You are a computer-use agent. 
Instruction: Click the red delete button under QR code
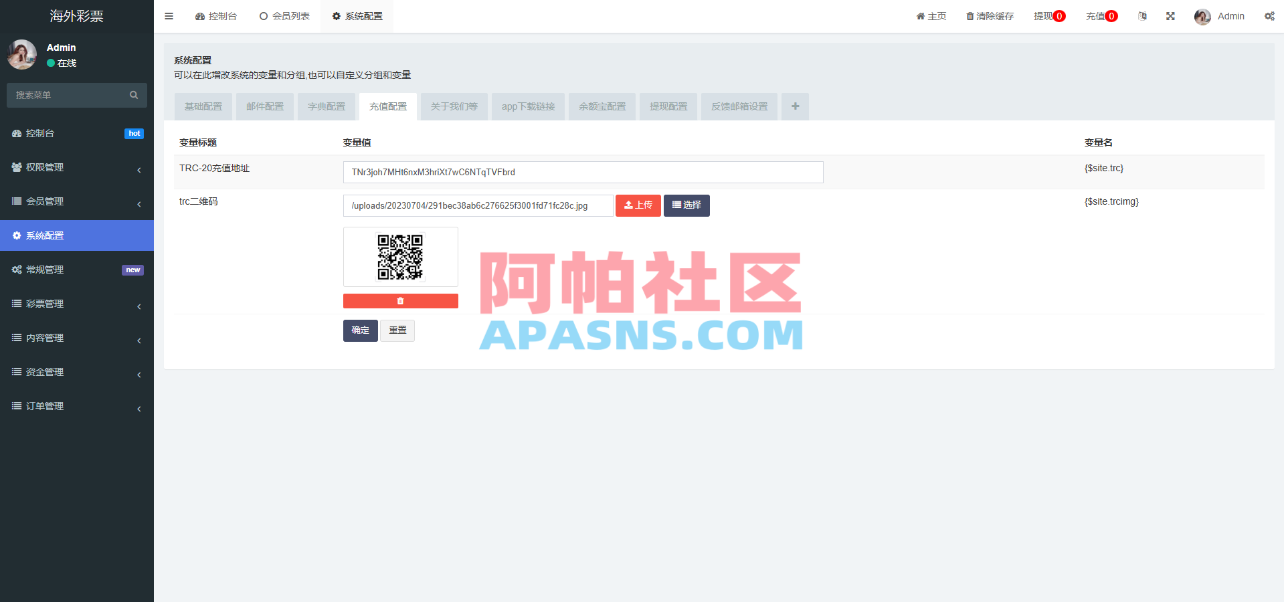(400, 300)
